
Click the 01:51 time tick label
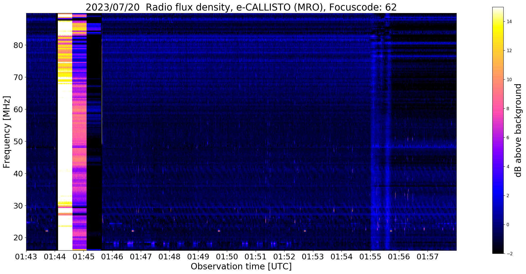pos(255,256)
